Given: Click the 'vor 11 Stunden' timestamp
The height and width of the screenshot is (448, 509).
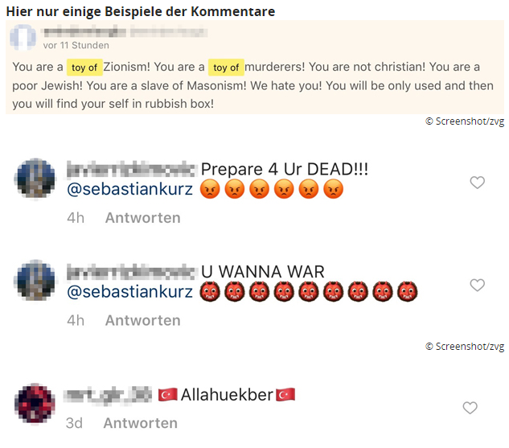Looking at the screenshot, I should click(76, 45).
